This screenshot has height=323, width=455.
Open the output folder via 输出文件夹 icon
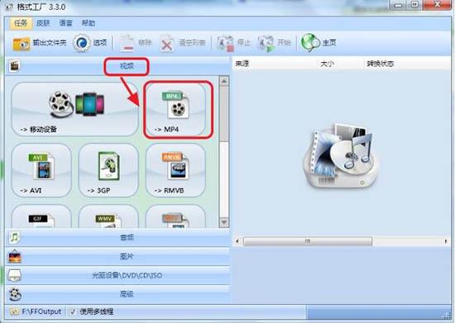[x=22, y=44]
